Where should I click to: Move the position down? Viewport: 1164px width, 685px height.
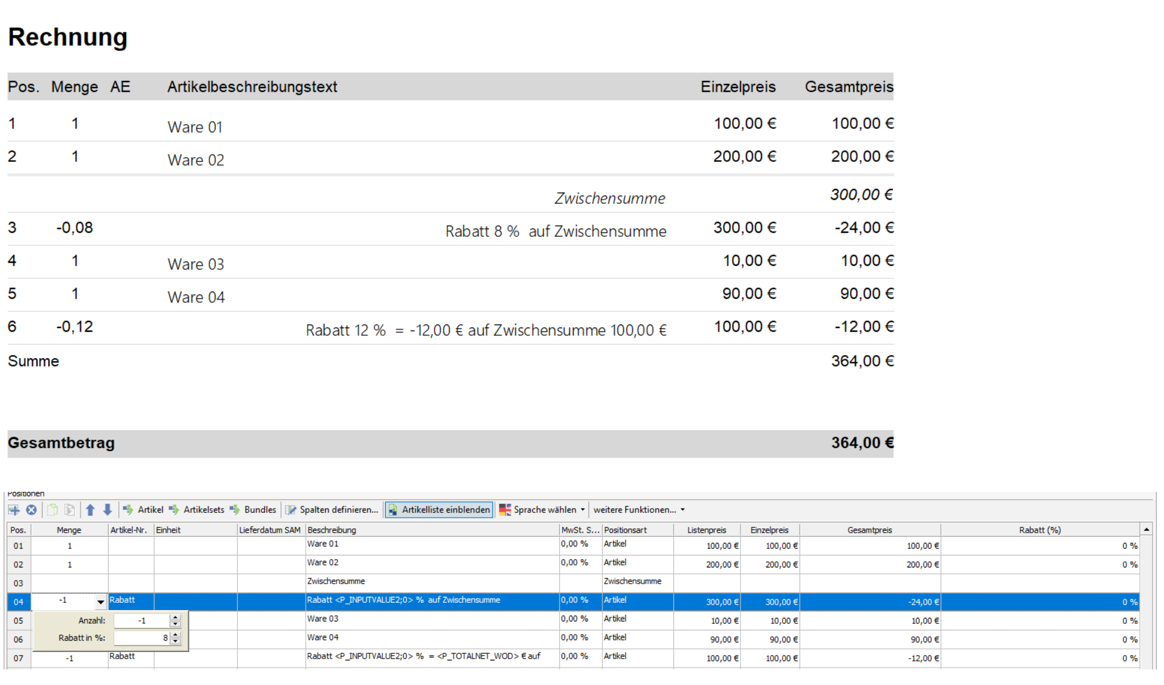coord(108,510)
